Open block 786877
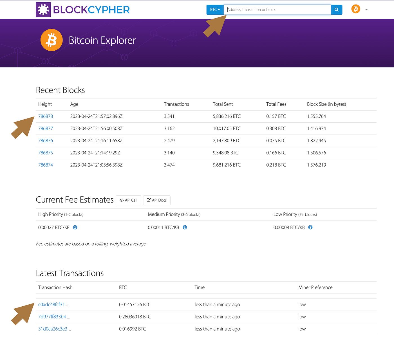Viewport: 394px width, 337px height. (x=46, y=129)
